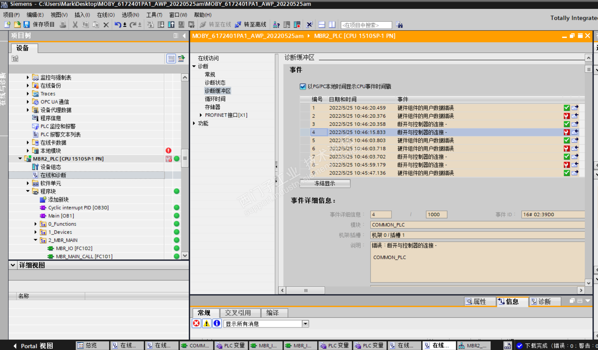
Task: Select 添加新块 in program blocks
Action: 58,200
